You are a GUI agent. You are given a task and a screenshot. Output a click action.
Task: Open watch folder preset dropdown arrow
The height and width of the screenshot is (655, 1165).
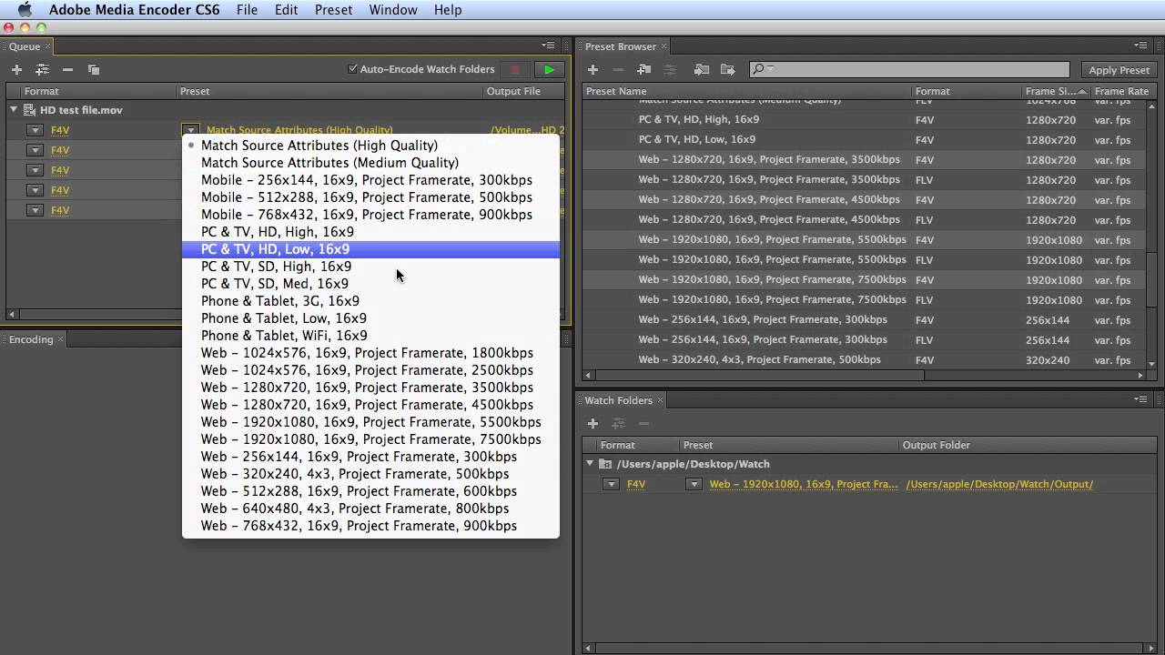pos(694,484)
